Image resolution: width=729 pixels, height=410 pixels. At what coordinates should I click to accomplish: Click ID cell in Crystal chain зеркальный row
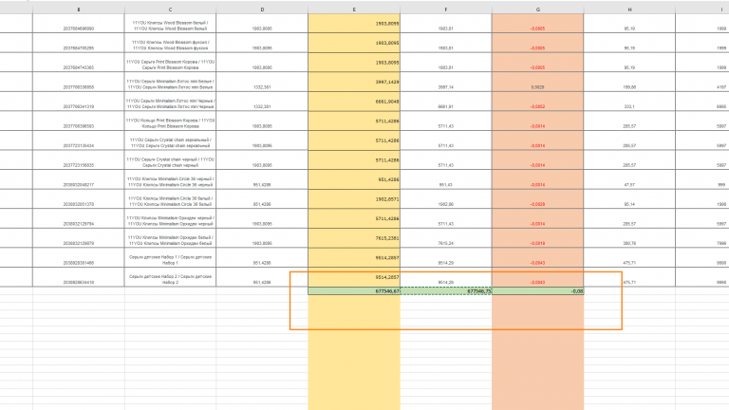click(79, 140)
